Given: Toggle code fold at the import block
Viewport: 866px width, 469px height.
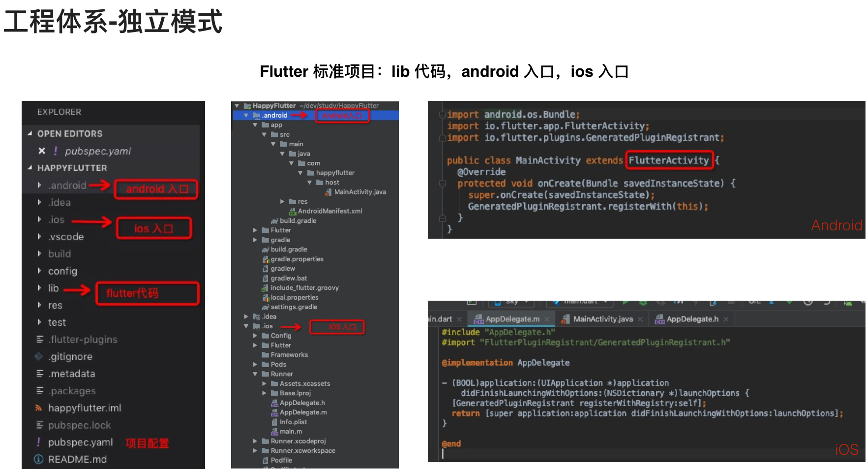Looking at the screenshot, I should coord(443,115).
